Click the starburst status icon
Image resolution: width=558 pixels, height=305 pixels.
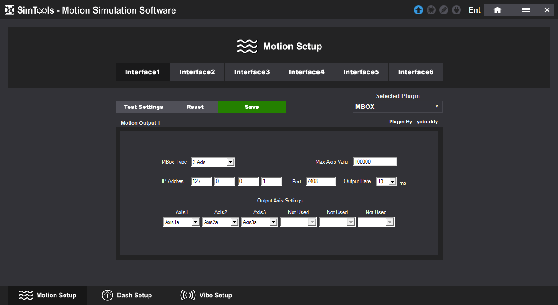tap(431, 10)
